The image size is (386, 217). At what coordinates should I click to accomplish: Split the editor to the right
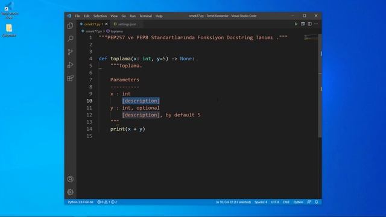coord(309,24)
